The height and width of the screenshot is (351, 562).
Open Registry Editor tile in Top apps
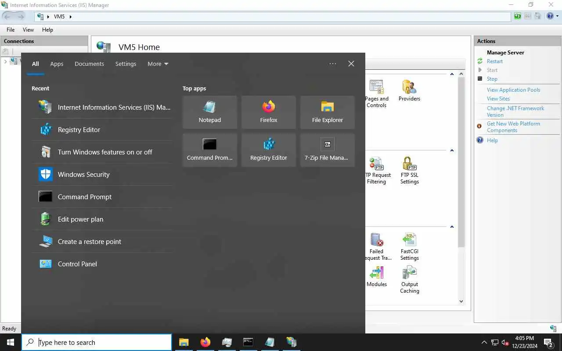click(268, 150)
